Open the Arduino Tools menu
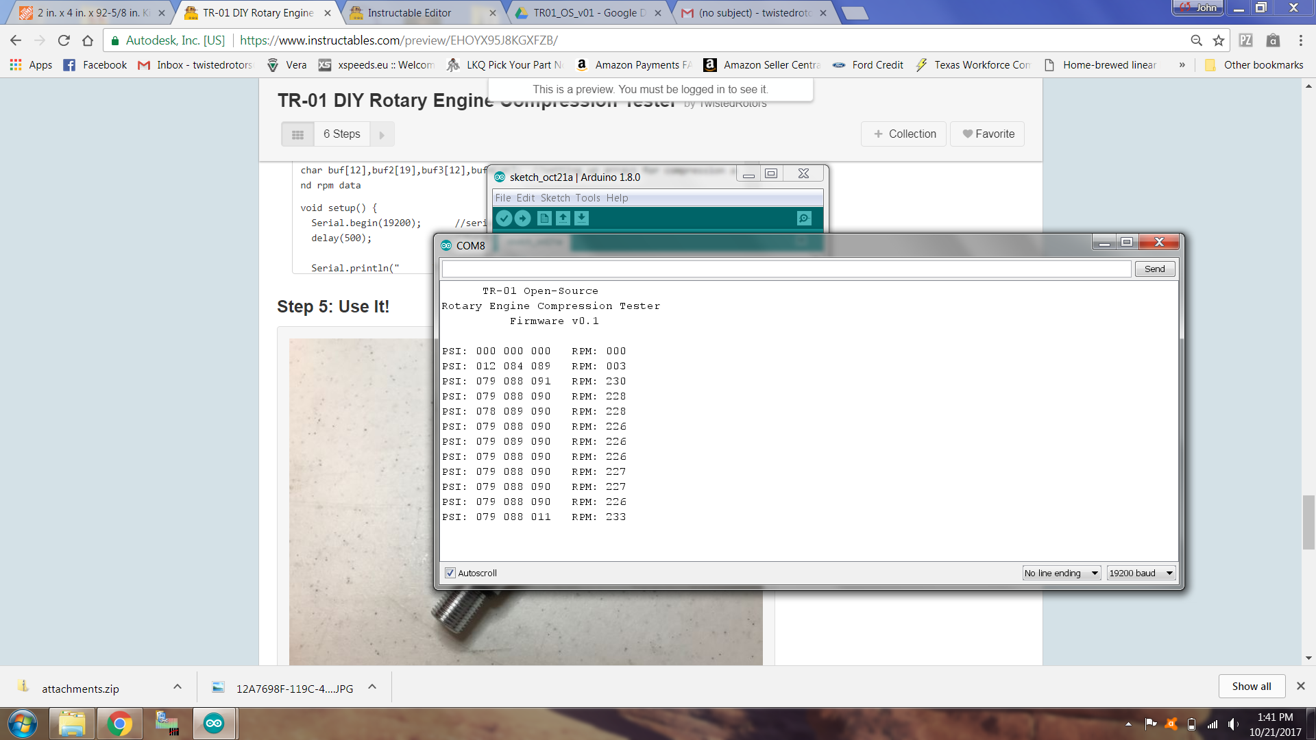The image size is (1316, 740). pos(587,198)
